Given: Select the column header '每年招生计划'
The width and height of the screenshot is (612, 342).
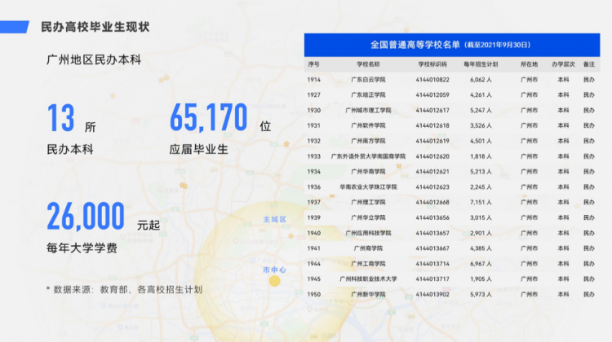Looking at the screenshot, I should 481,64.
